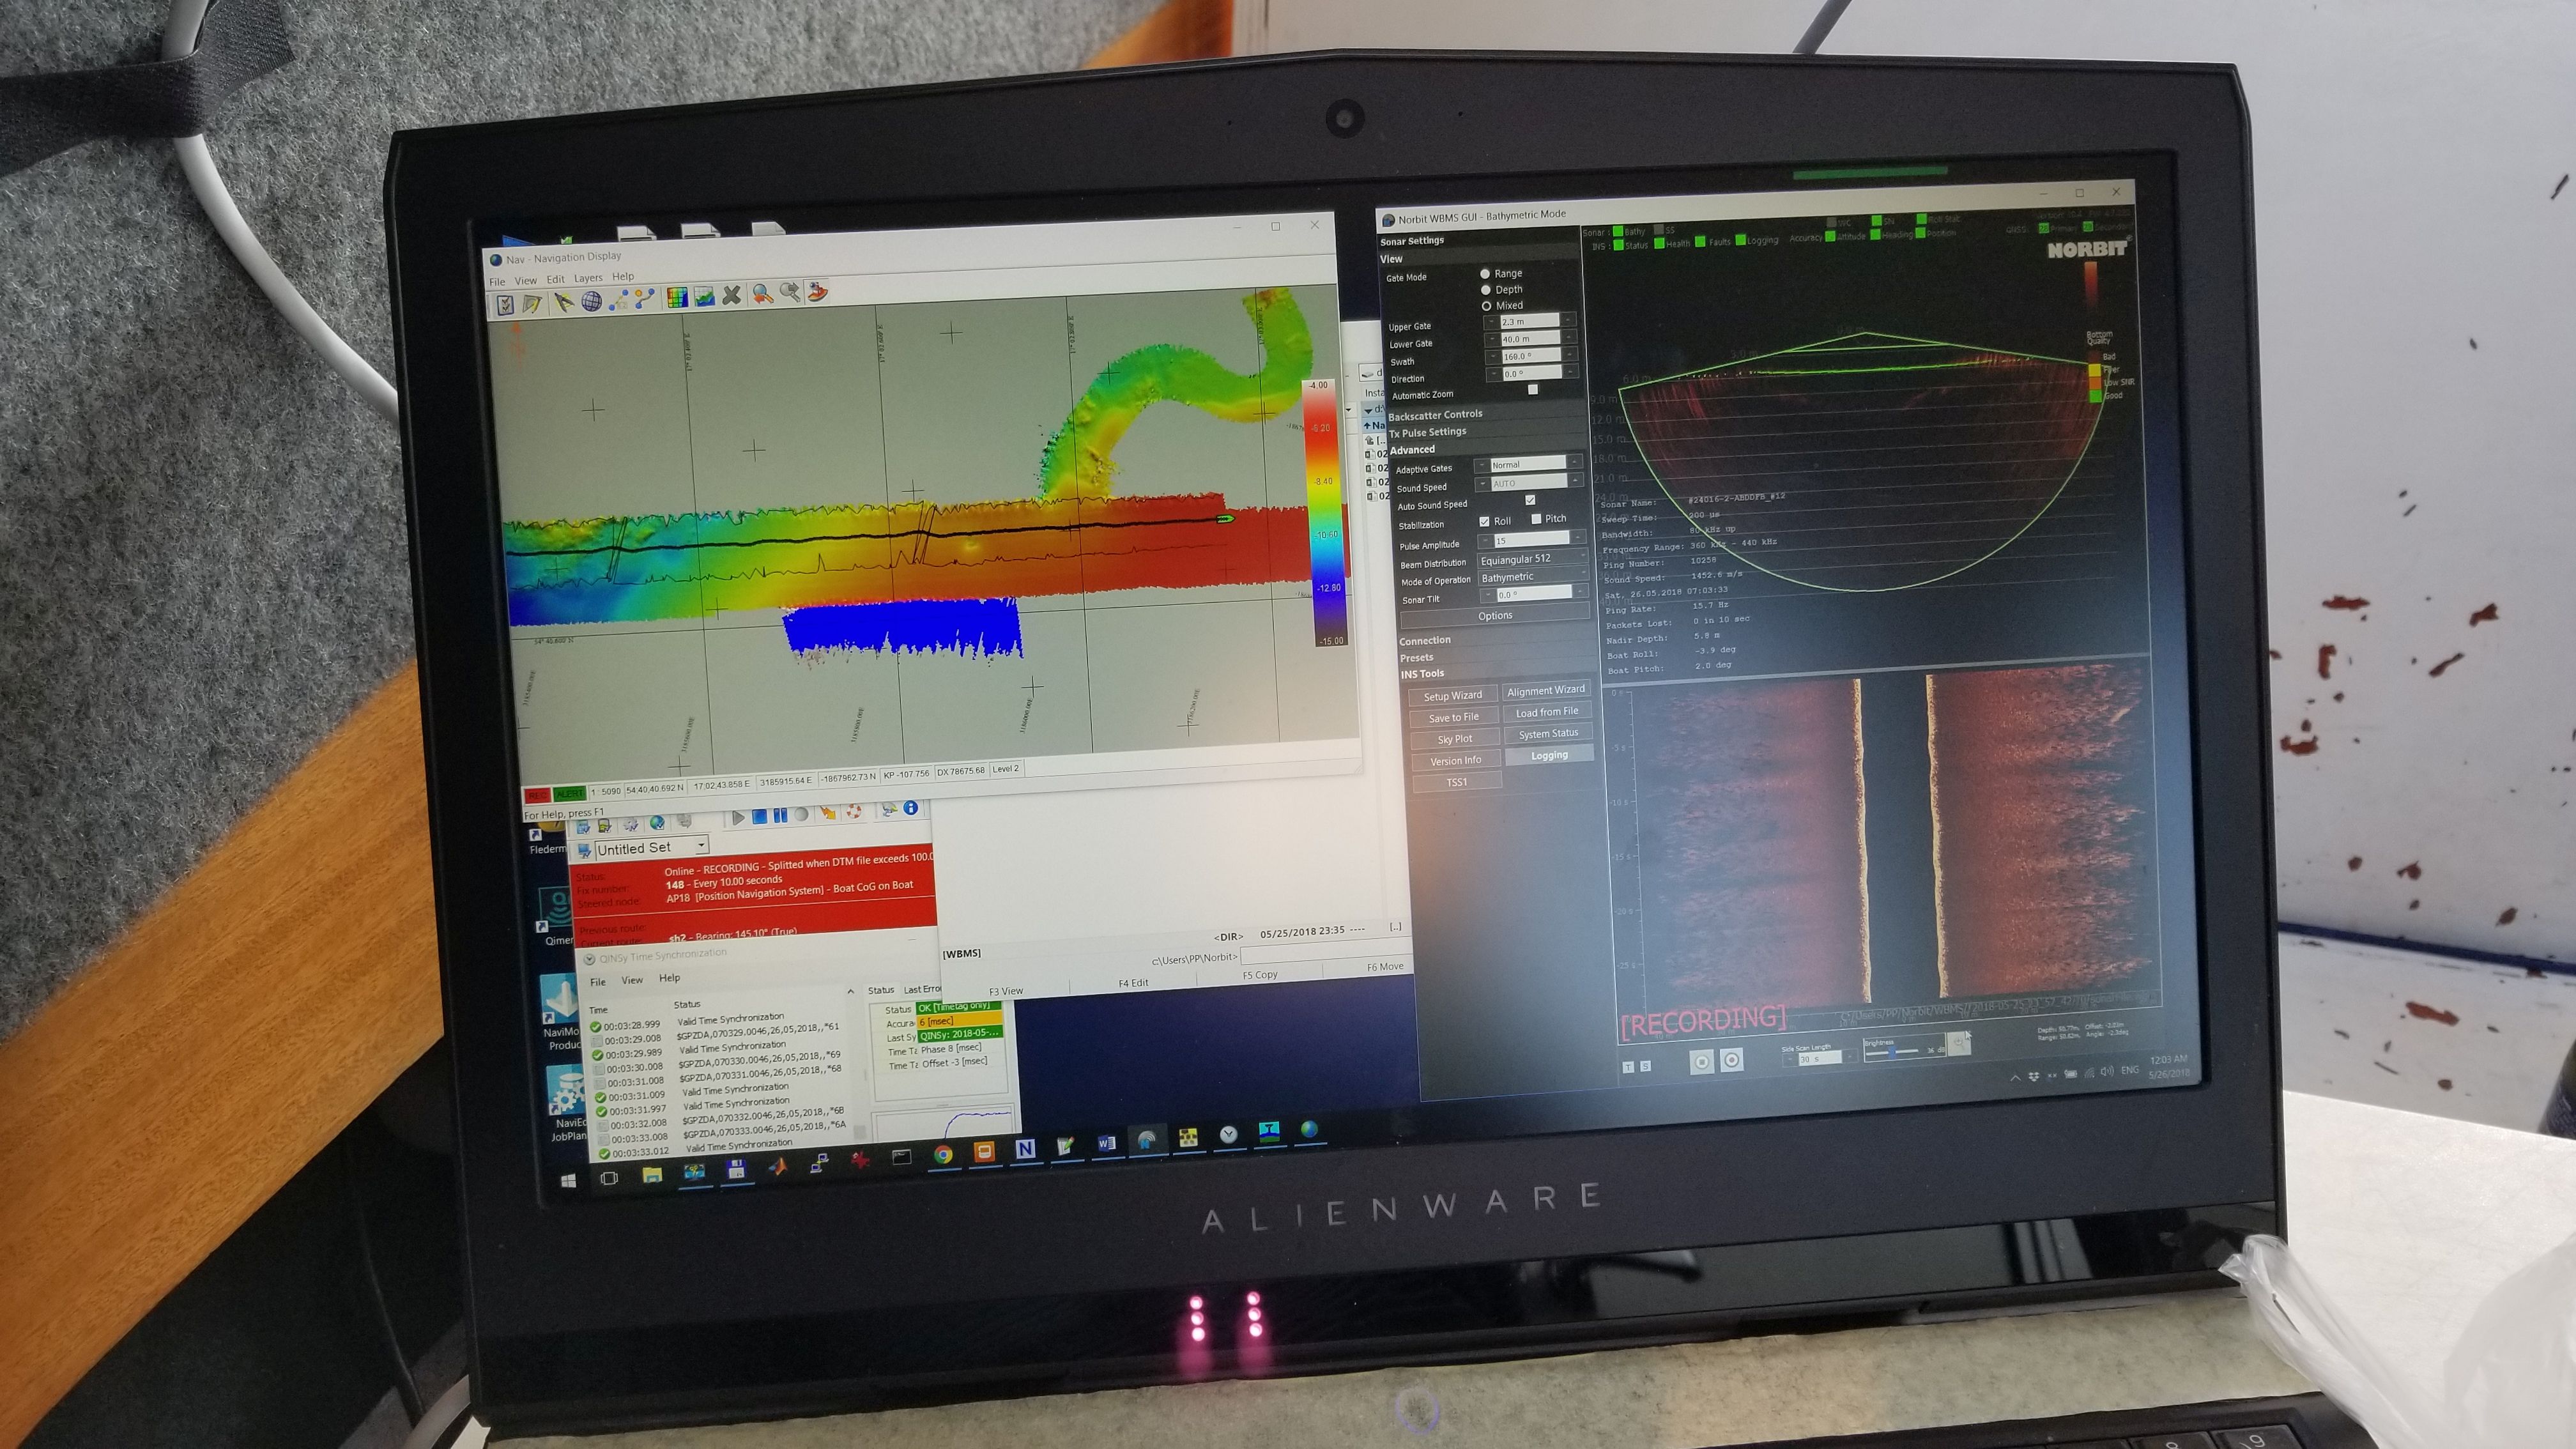This screenshot has height=1449, width=2576.
Task: Click the curved route line icon
Action: (645, 298)
